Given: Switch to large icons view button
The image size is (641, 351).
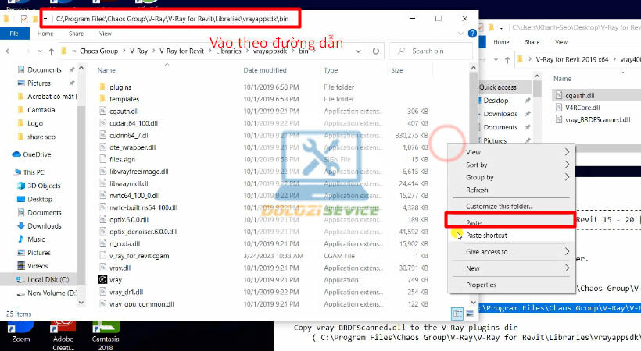Looking at the screenshot, I should (469, 313).
